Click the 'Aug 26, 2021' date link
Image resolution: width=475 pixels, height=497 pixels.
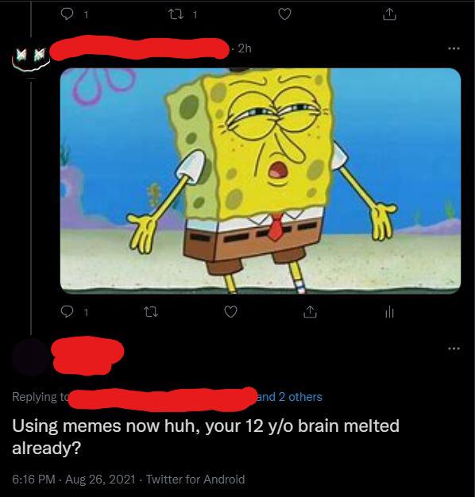(x=100, y=479)
